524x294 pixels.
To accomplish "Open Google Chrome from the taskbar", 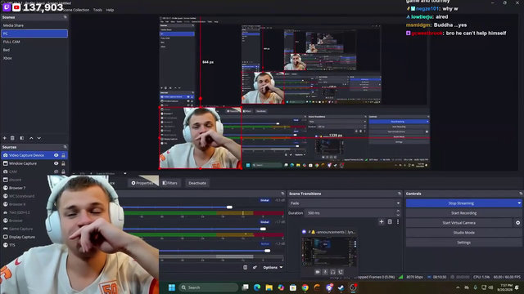I will (305, 287).
